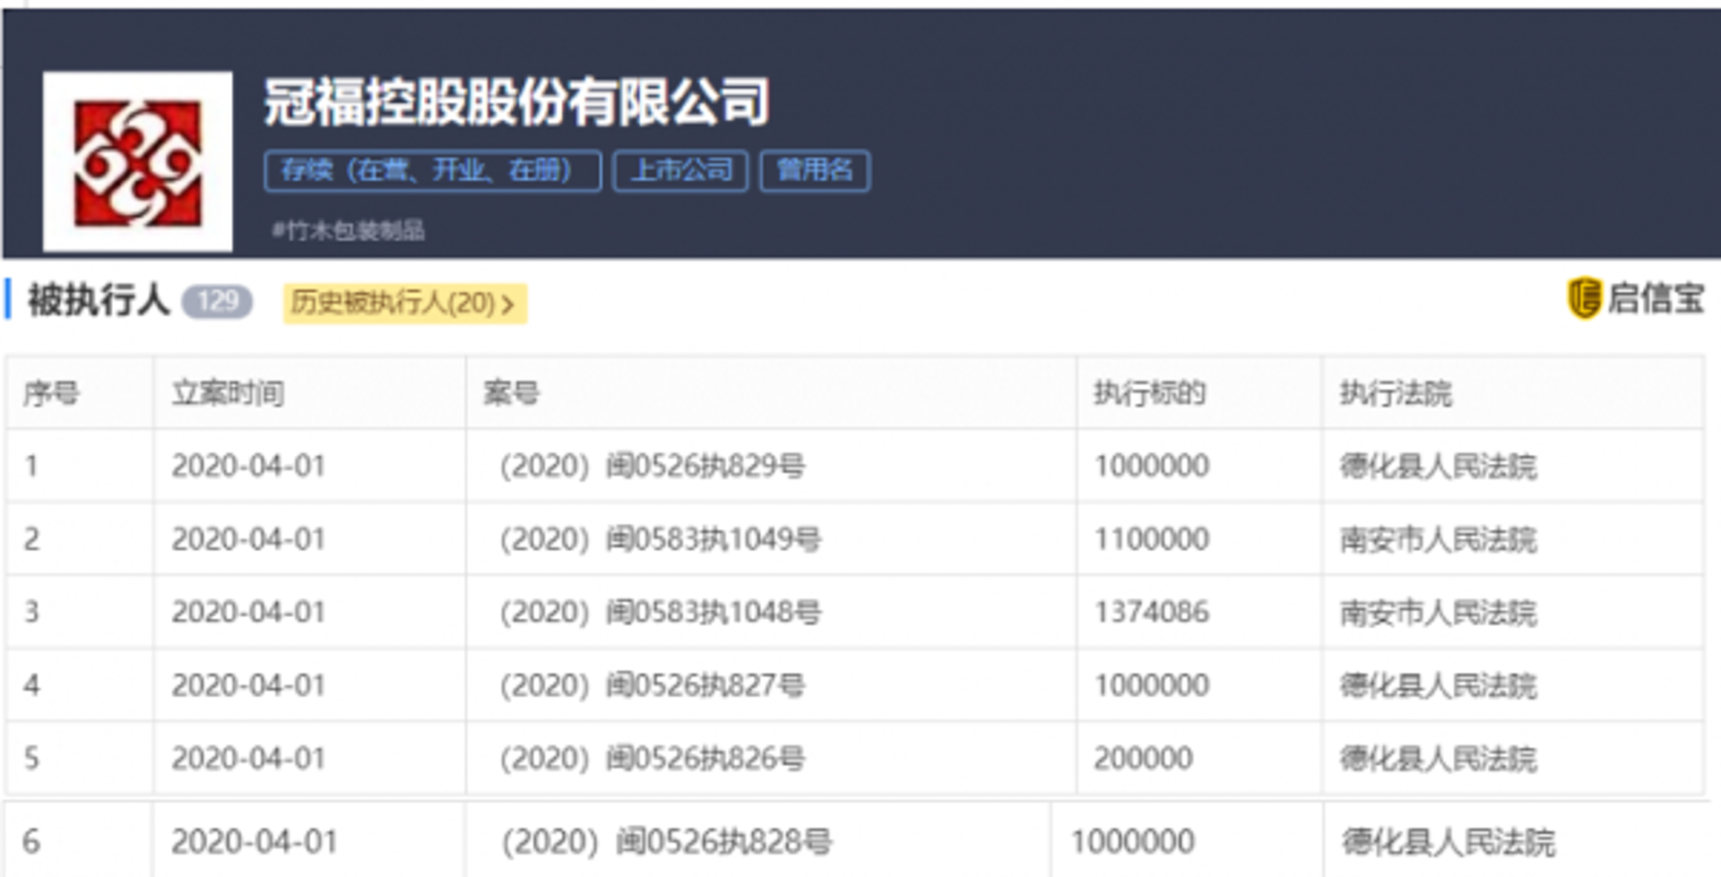The height and width of the screenshot is (877, 1721).
Task: Click amount 1000000 for case 闽0526执828号
Action: (1133, 842)
